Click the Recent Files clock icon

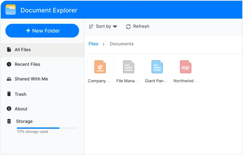pos(9,64)
